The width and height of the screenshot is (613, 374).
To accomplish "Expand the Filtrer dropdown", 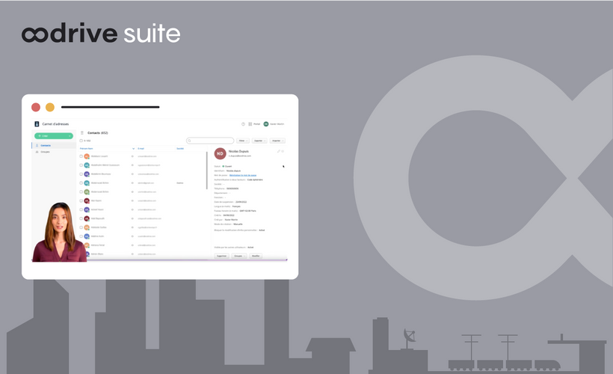I will coord(243,141).
